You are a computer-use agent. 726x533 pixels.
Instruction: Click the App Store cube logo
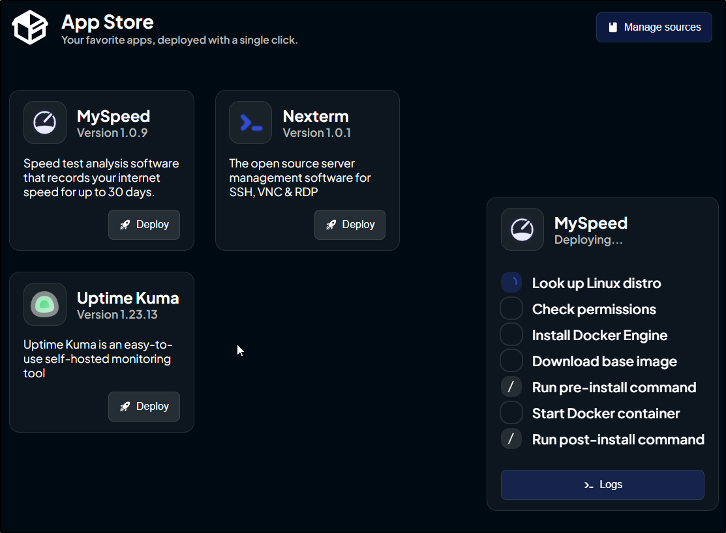(x=30, y=27)
